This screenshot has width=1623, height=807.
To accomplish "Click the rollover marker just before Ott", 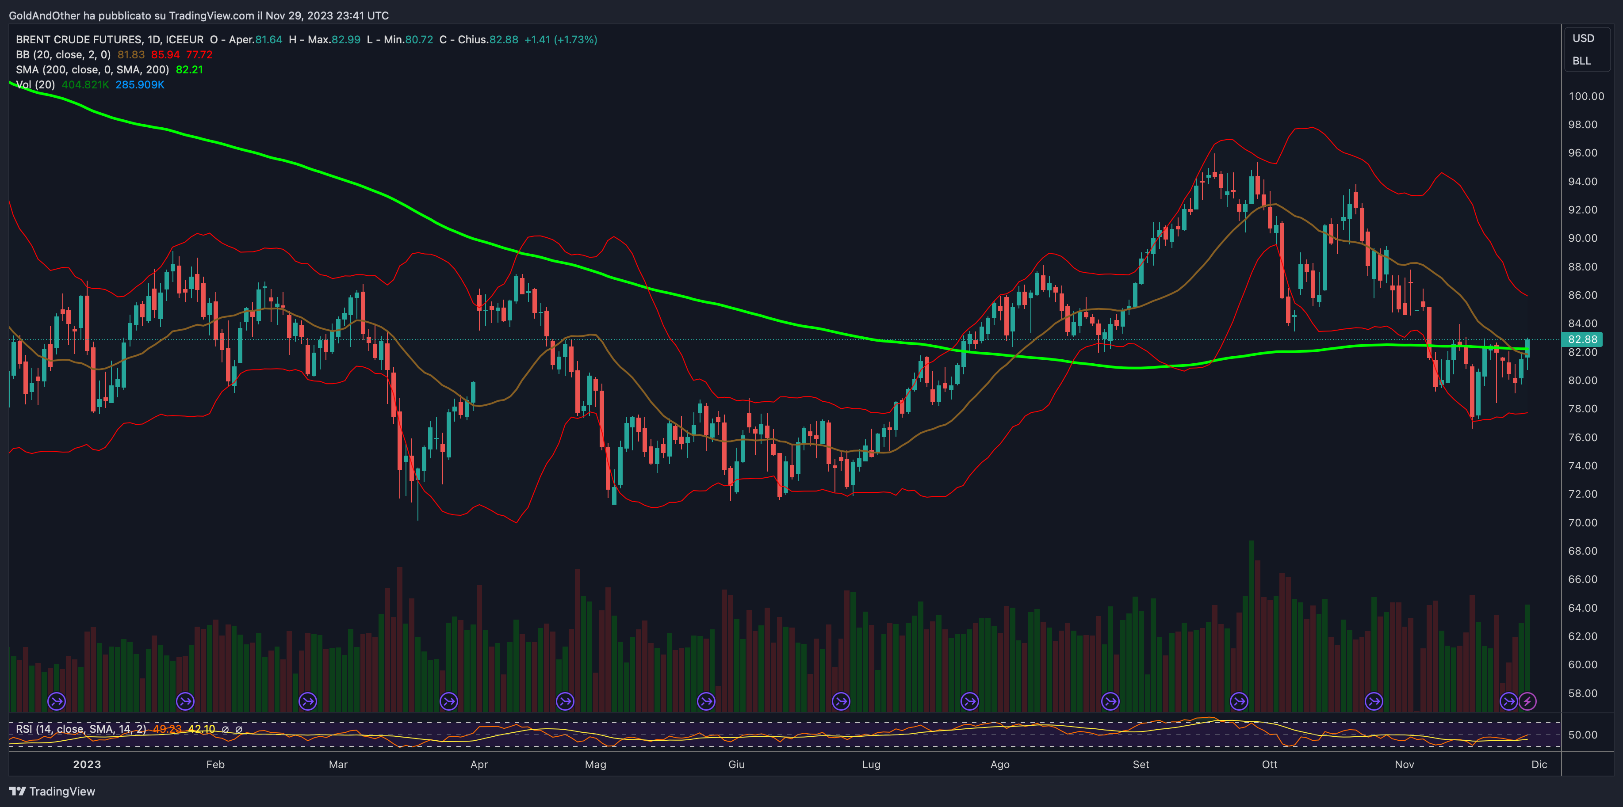I will pyautogui.click(x=1239, y=700).
